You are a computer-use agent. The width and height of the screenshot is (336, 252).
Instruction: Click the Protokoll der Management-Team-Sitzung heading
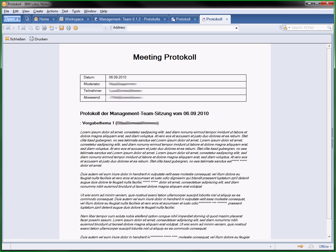pyautogui.click(x=144, y=113)
